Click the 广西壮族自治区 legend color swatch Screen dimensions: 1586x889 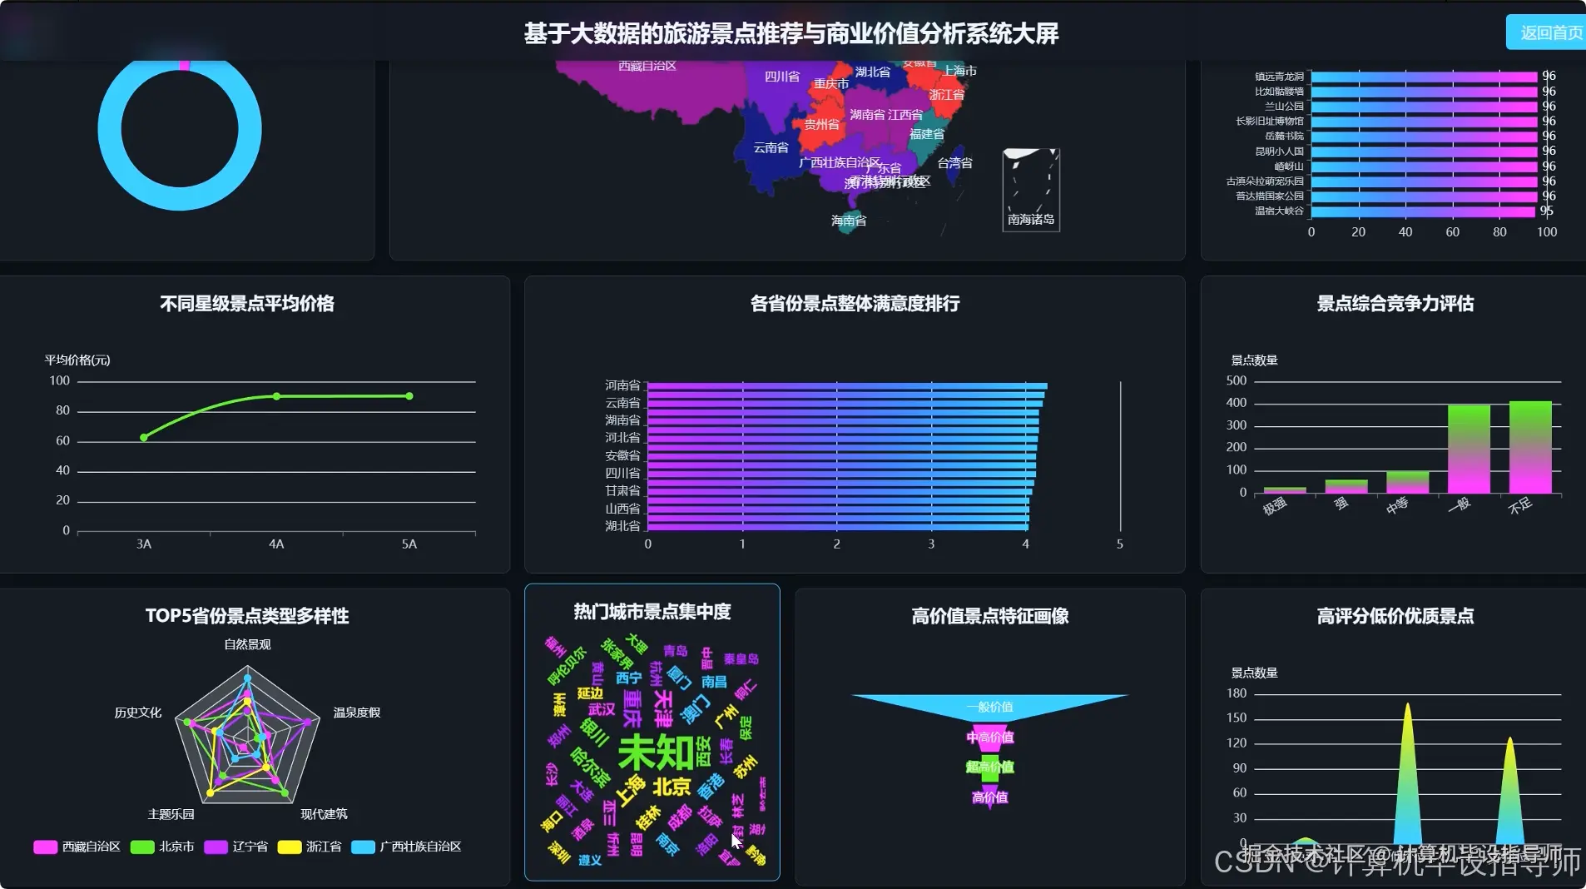[359, 847]
